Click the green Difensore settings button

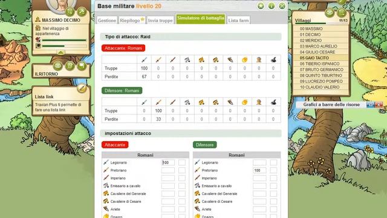tap(204, 145)
